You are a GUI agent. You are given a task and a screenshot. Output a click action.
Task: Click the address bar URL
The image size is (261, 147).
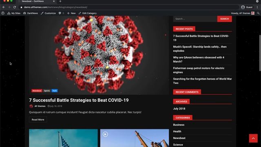pos(55,7)
